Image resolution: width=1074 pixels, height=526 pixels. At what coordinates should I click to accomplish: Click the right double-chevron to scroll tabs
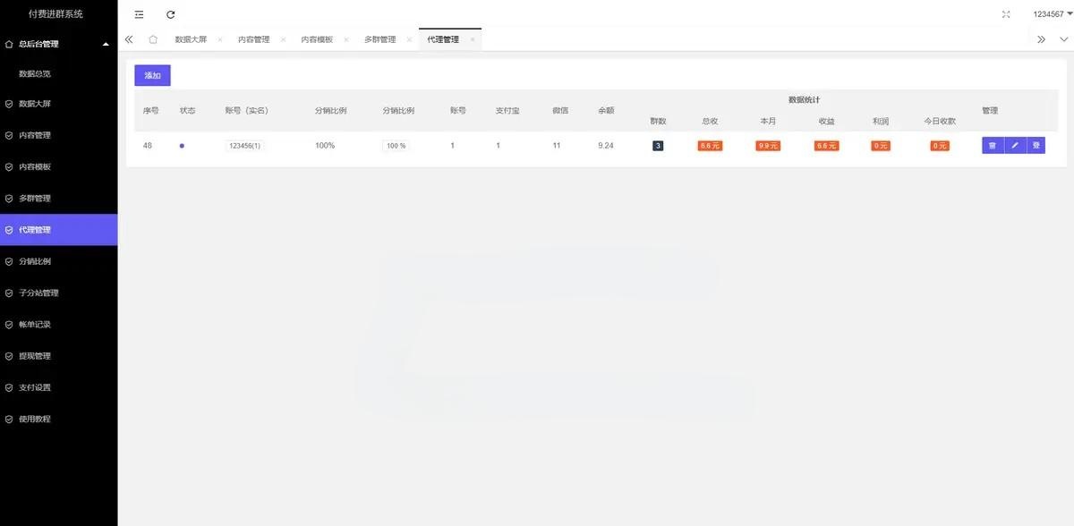tap(1041, 38)
